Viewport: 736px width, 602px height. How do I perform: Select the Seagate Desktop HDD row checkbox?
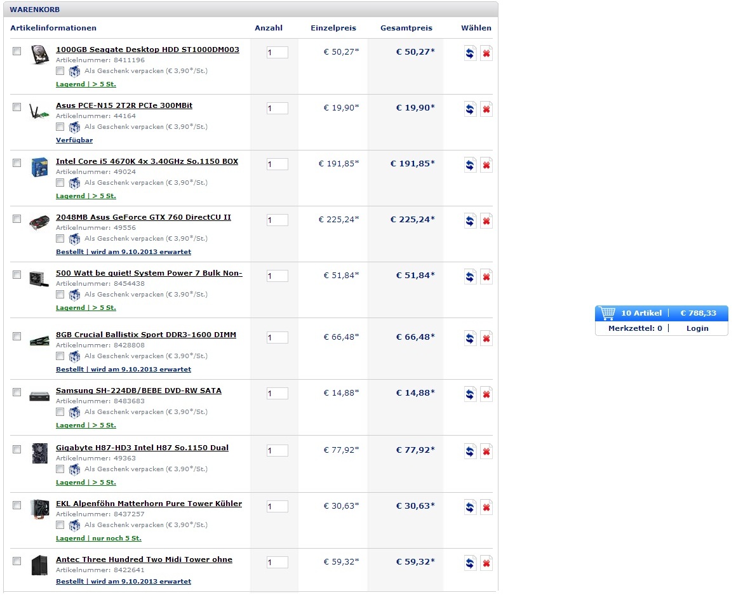[17, 51]
